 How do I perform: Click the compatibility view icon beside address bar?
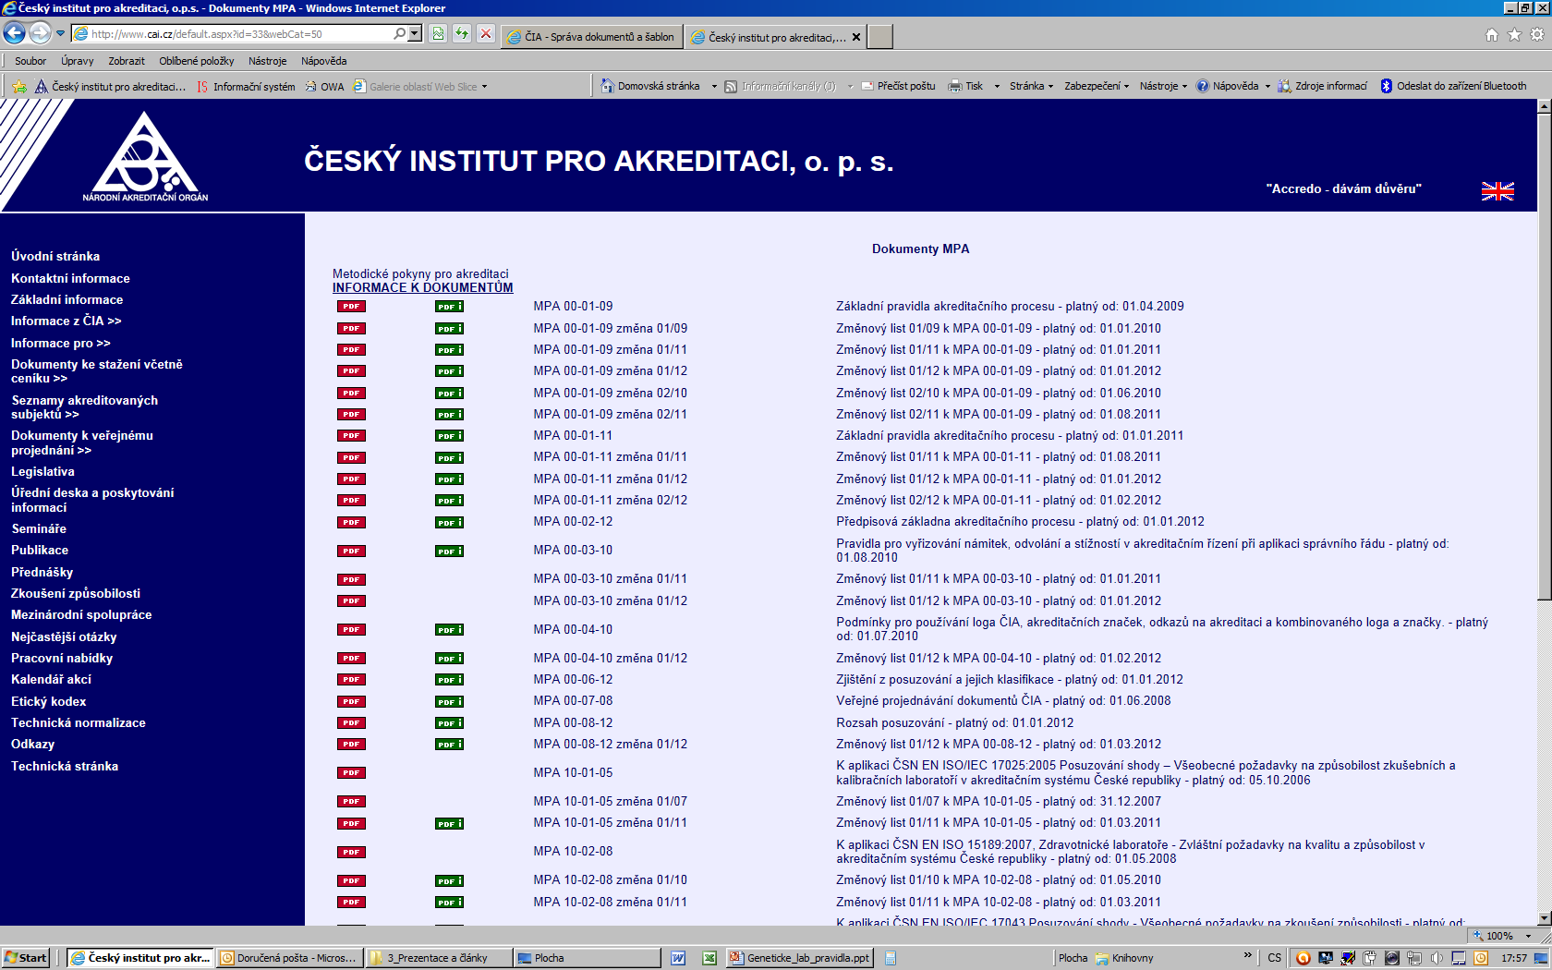click(438, 34)
